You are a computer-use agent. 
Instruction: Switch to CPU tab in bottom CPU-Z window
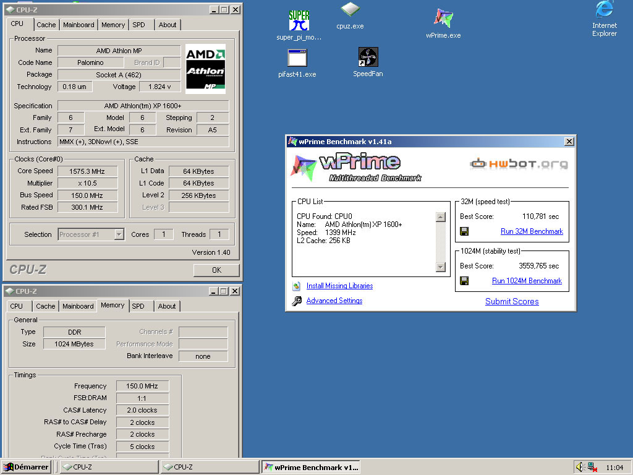[x=17, y=306]
